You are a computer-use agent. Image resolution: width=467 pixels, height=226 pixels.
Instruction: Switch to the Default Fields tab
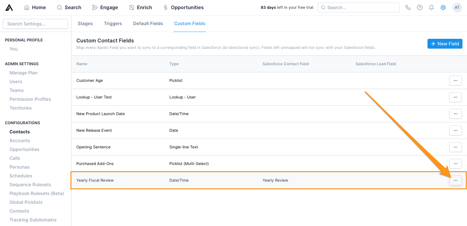click(148, 23)
